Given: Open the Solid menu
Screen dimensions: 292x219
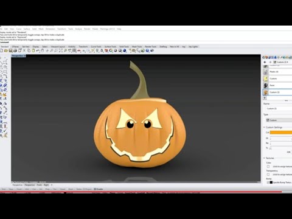Looking at the screenshot, I should [34, 29].
